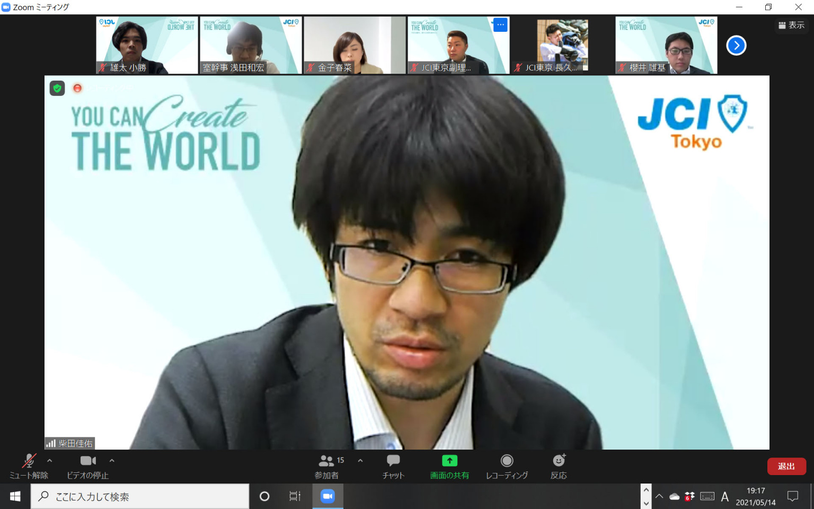
Task: Expand the arrow next to participants
Action: [x=360, y=461]
